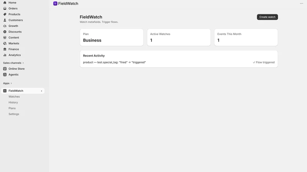Open the Markets menu label

pyautogui.click(x=14, y=44)
